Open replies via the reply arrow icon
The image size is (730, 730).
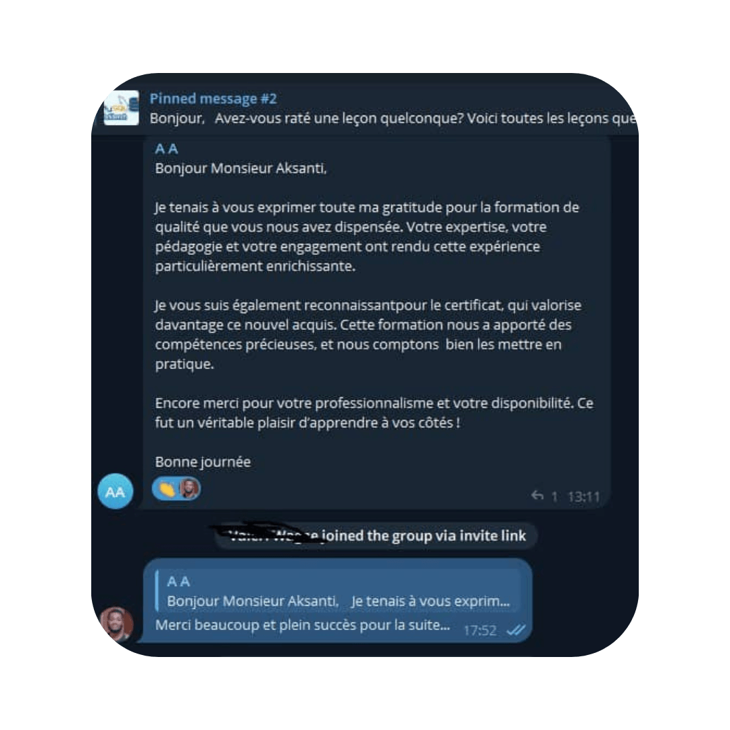tap(537, 496)
